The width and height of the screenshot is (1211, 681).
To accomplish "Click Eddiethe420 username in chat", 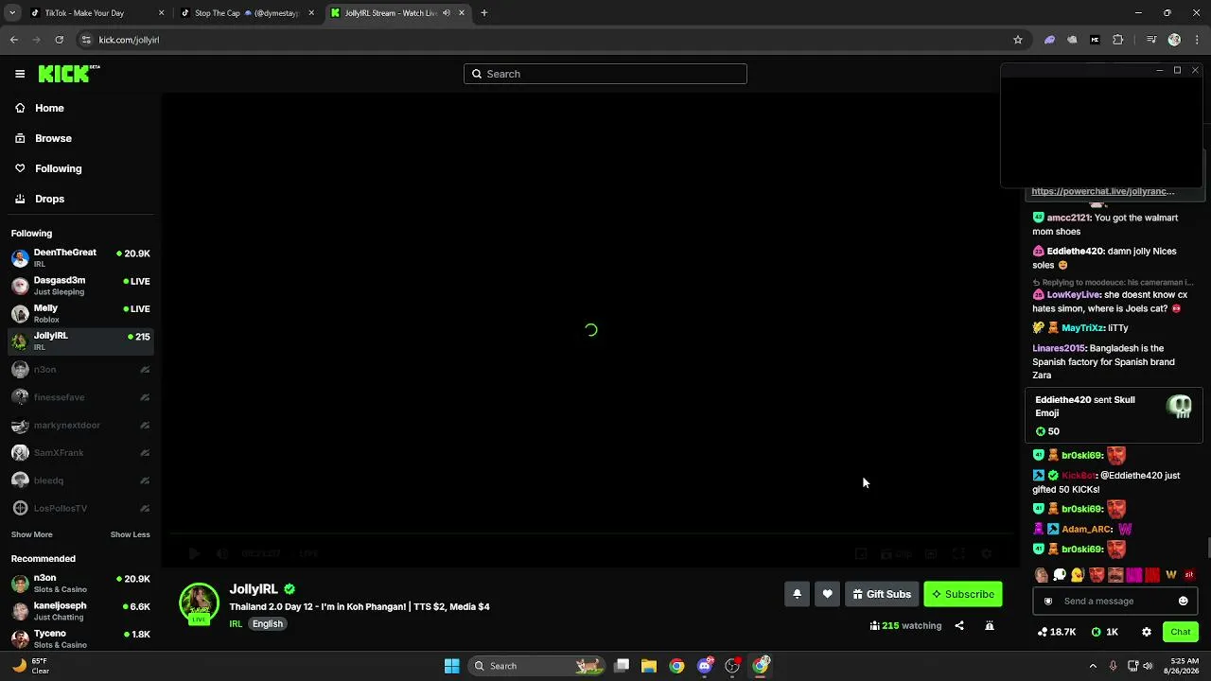I will coord(1075,252).
